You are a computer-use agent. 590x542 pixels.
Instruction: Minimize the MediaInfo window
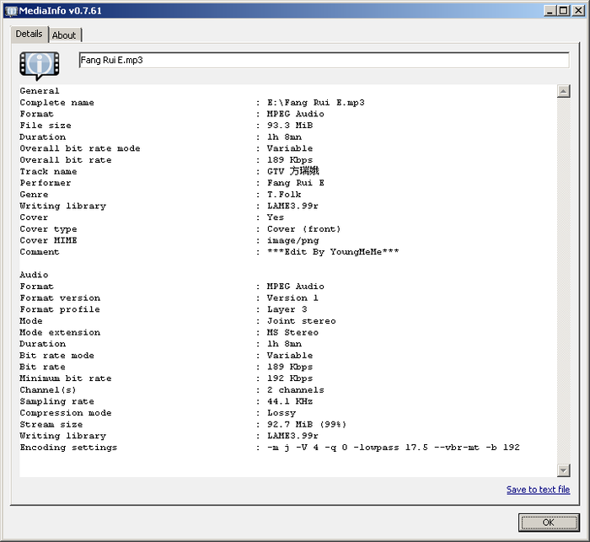point(550,11)
